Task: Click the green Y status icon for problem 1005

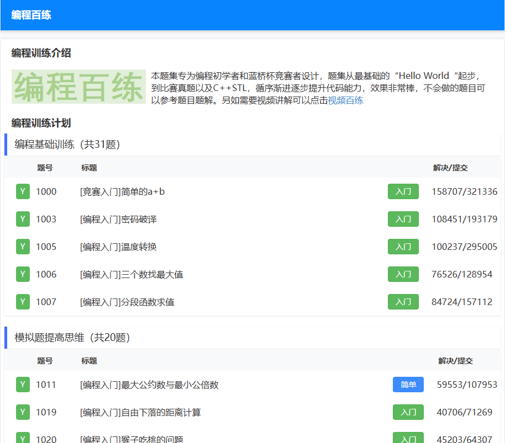Action: point(23,247)
